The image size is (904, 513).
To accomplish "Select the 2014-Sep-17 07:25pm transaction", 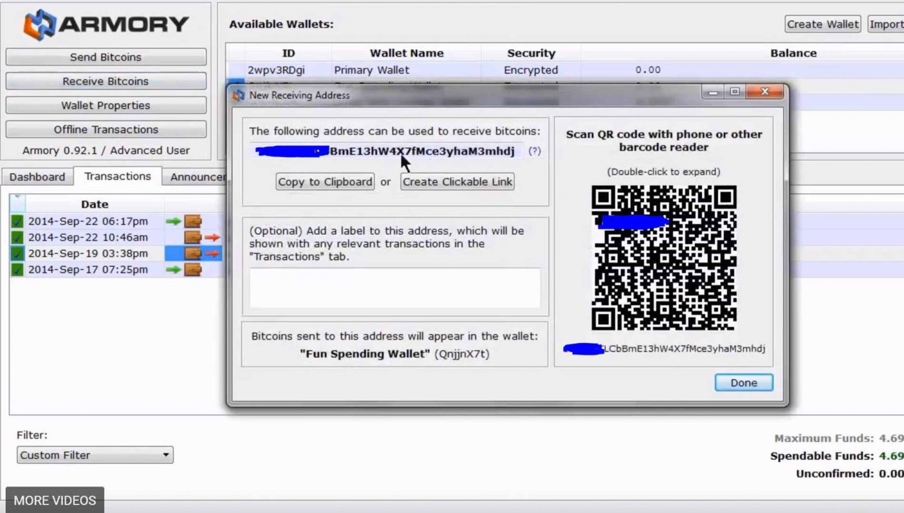I will (x=116, y=270).
